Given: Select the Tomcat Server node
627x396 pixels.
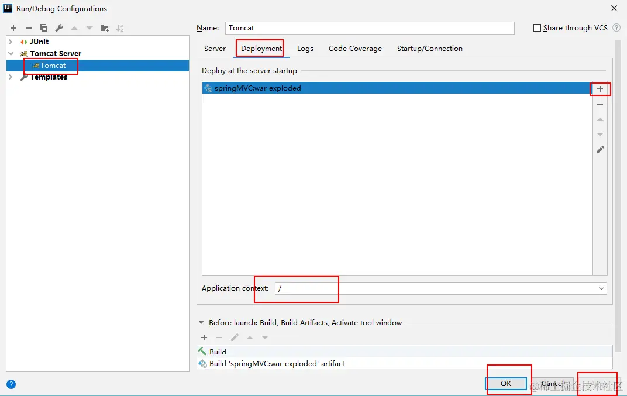Looking at the screenshot, I should point(56,54).
